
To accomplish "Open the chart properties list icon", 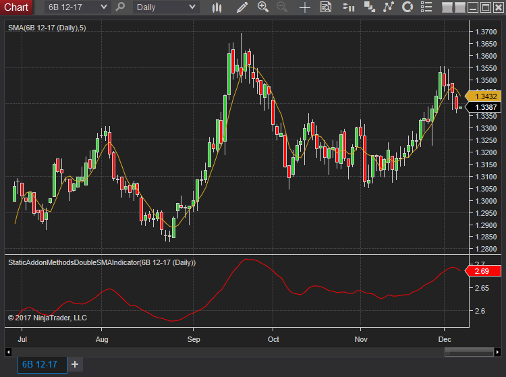I will 426,7.
